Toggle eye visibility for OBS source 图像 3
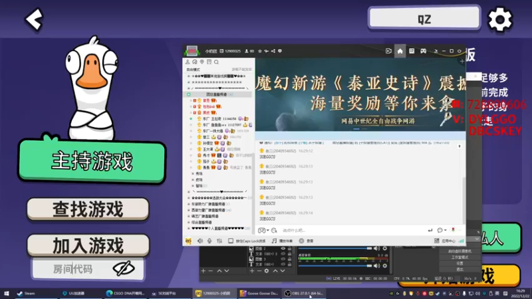 pyautogui.click(x=283, y=259)
